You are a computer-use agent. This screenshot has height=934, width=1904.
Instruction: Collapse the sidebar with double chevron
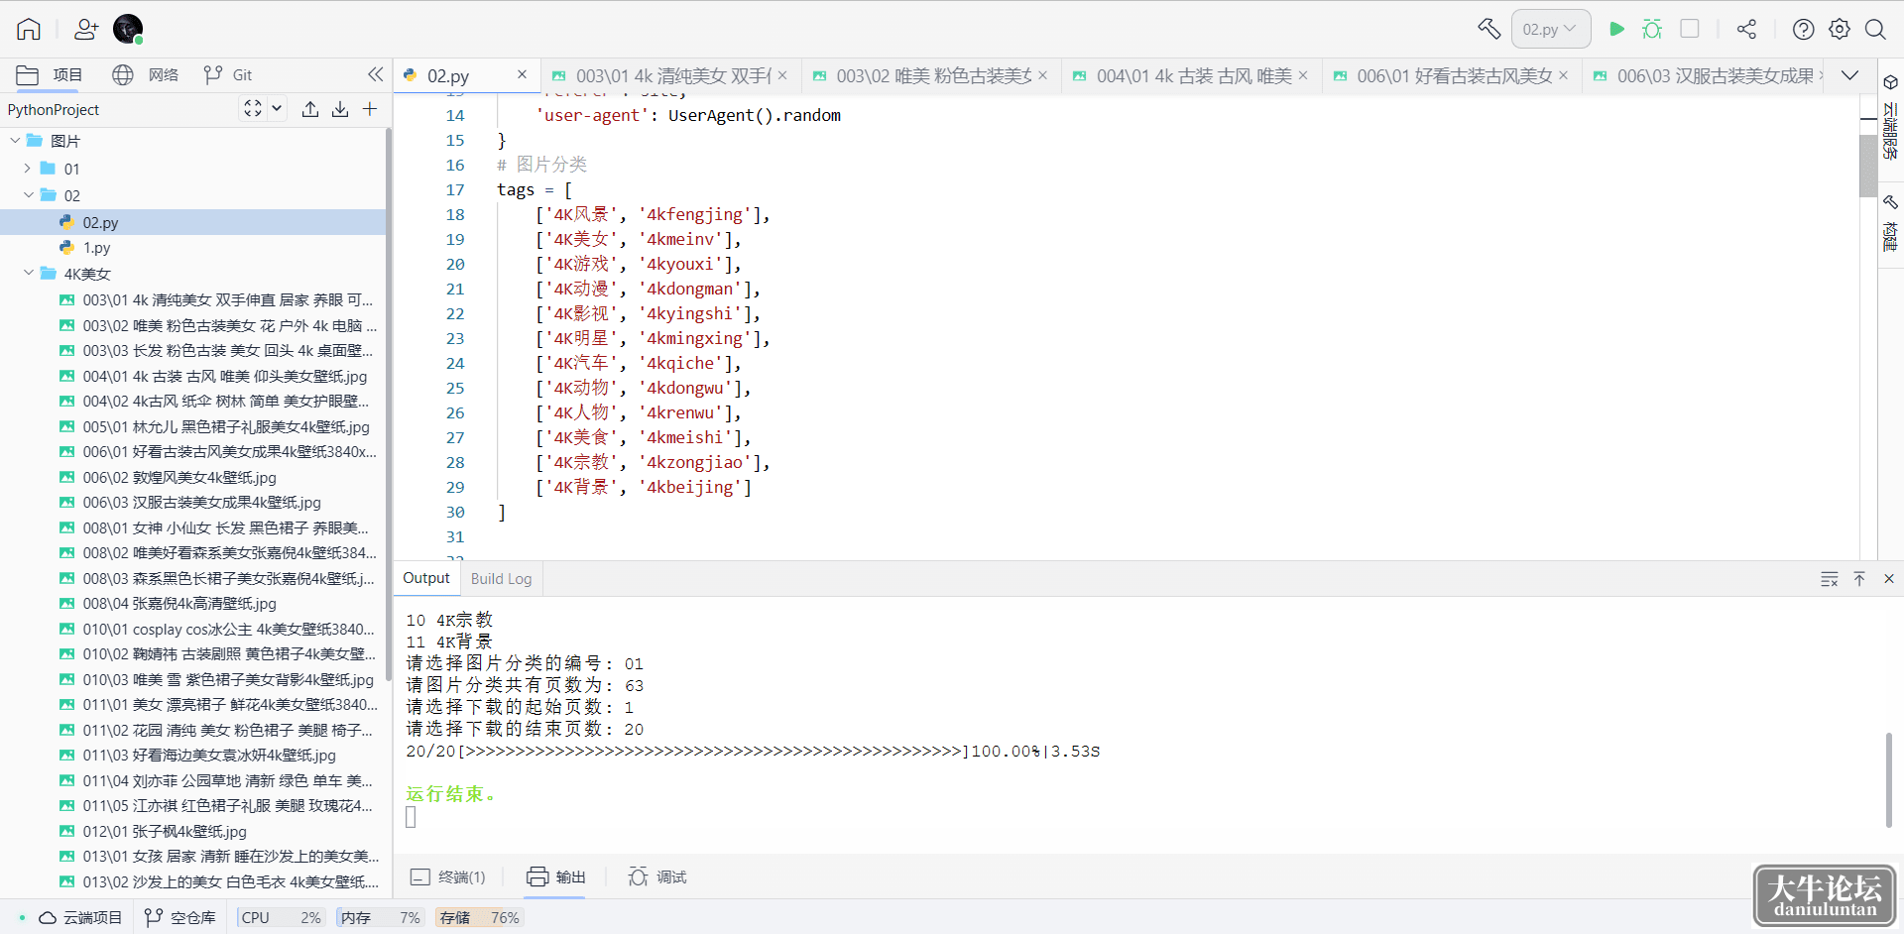point(375,74)
